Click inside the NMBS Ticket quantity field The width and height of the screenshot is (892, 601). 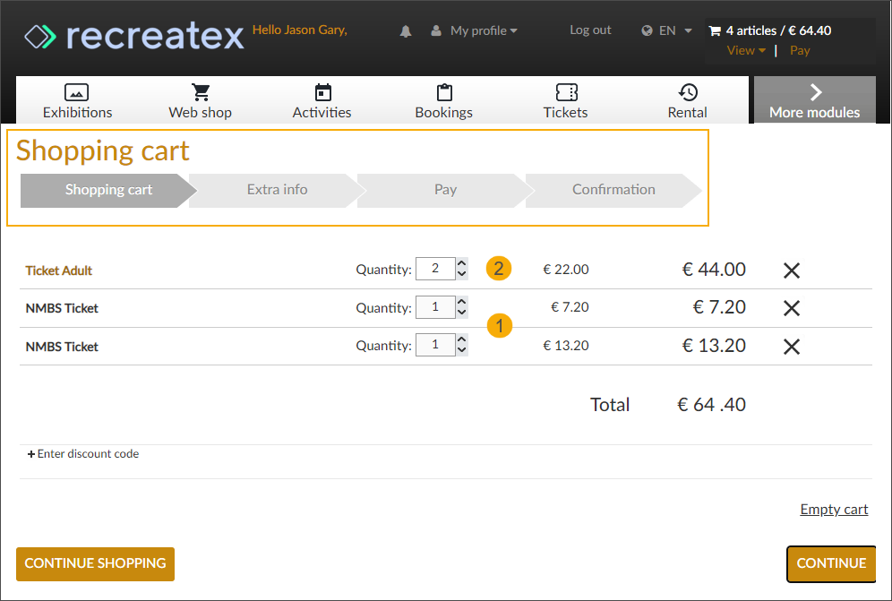[434, 306]
